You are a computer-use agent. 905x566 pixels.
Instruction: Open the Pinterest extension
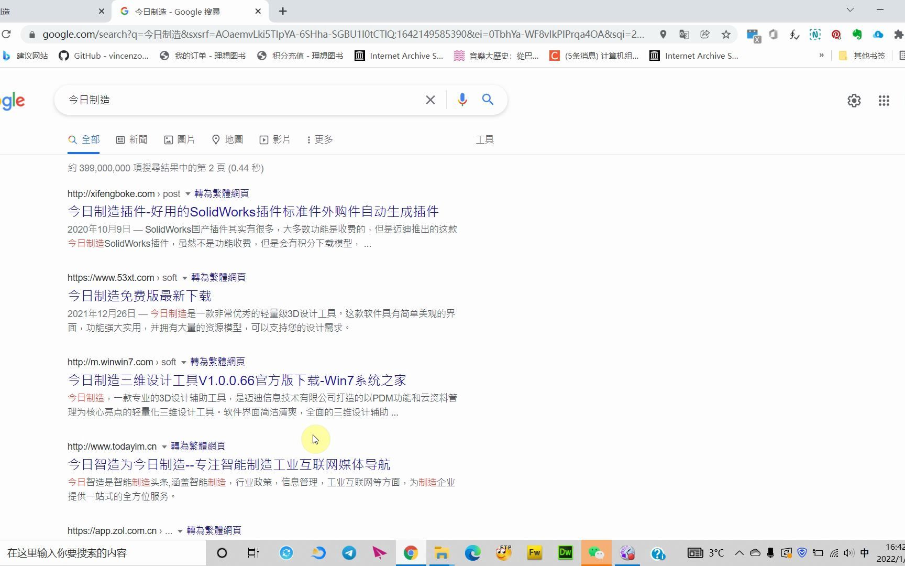tap(836, 34)
